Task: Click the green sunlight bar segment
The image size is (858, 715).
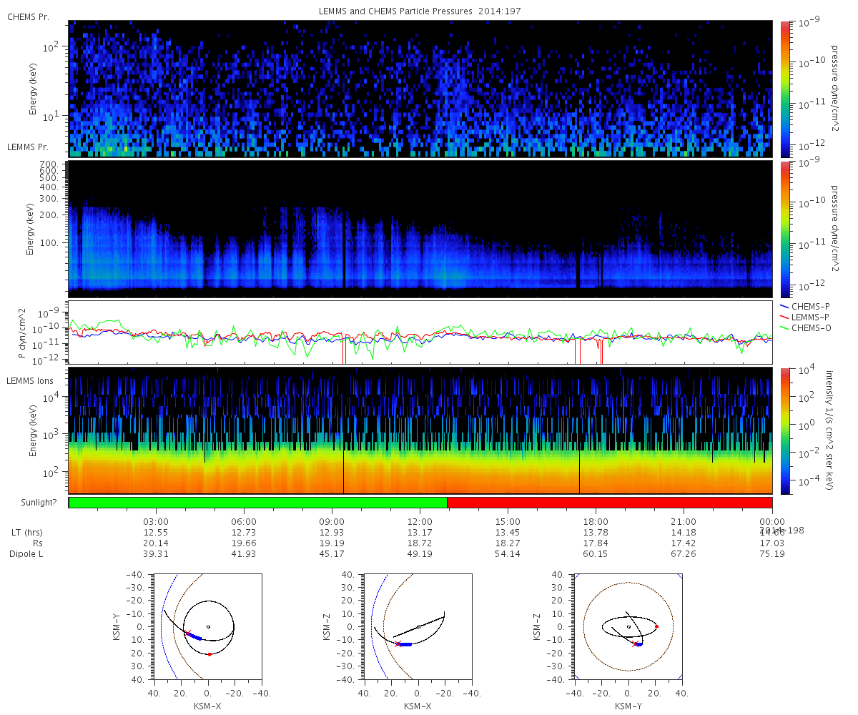Action: pos(258,503)
